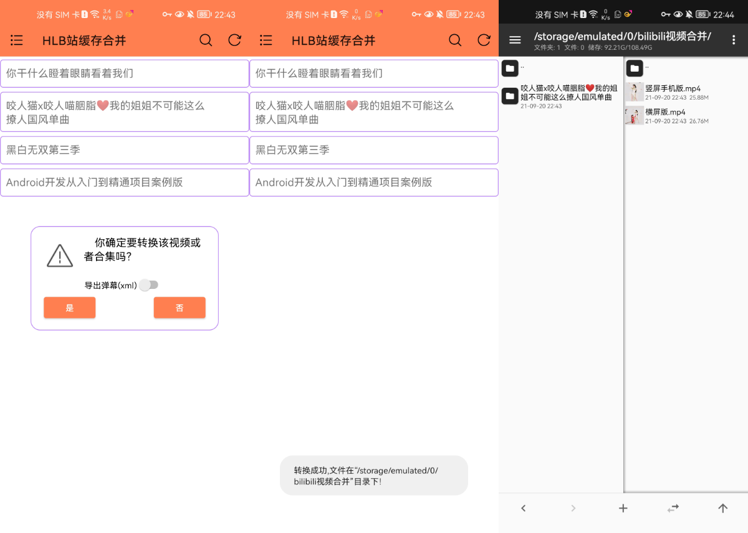Viewport: 748px width, 533px height.
Task: Tap the up arrow in file manager bottom bar
Action: coord(723,508)
